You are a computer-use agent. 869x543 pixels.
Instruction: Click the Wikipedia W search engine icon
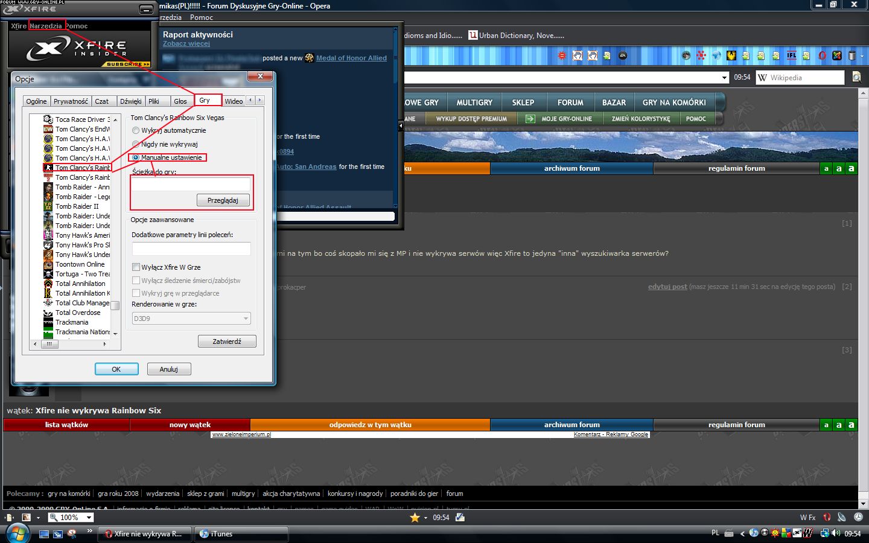click(763, 77)
